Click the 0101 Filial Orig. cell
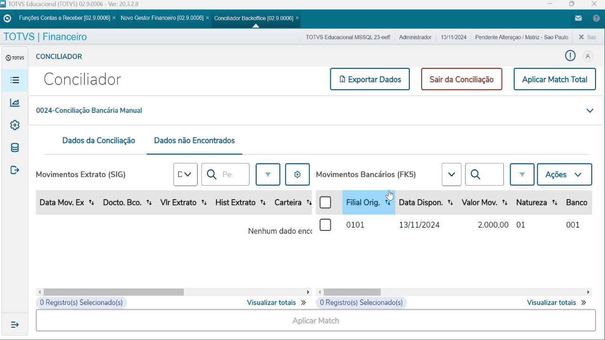 [355, 225]
